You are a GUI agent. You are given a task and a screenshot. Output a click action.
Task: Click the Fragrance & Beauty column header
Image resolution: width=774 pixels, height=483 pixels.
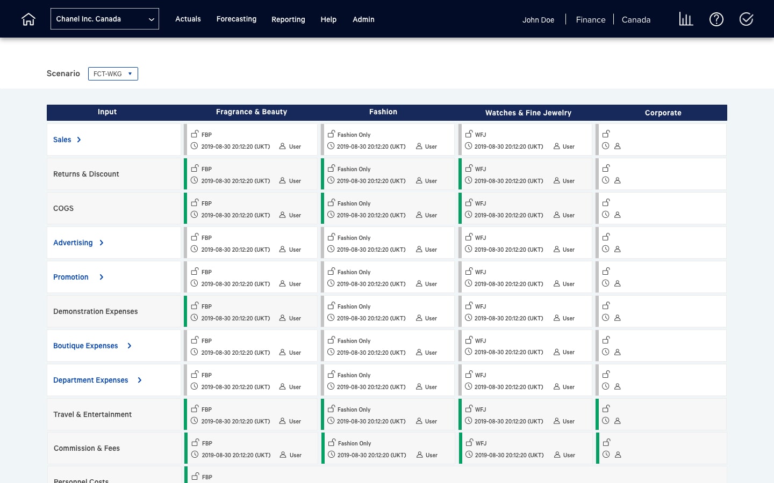(x=252, y=112)
